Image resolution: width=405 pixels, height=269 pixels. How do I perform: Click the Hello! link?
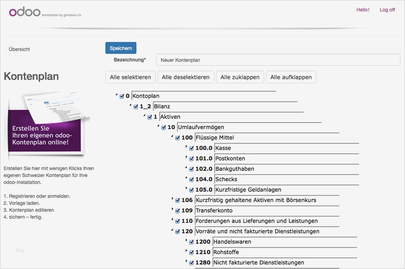[x=363, y=10]
